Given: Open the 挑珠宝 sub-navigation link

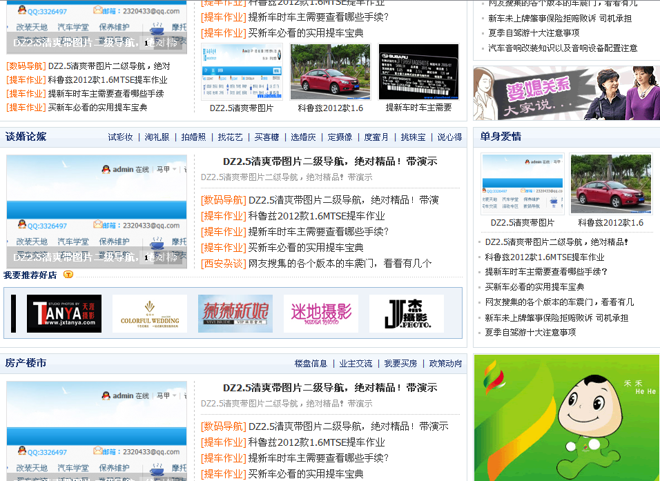Looking at the screenshot, I should (413, 137).
